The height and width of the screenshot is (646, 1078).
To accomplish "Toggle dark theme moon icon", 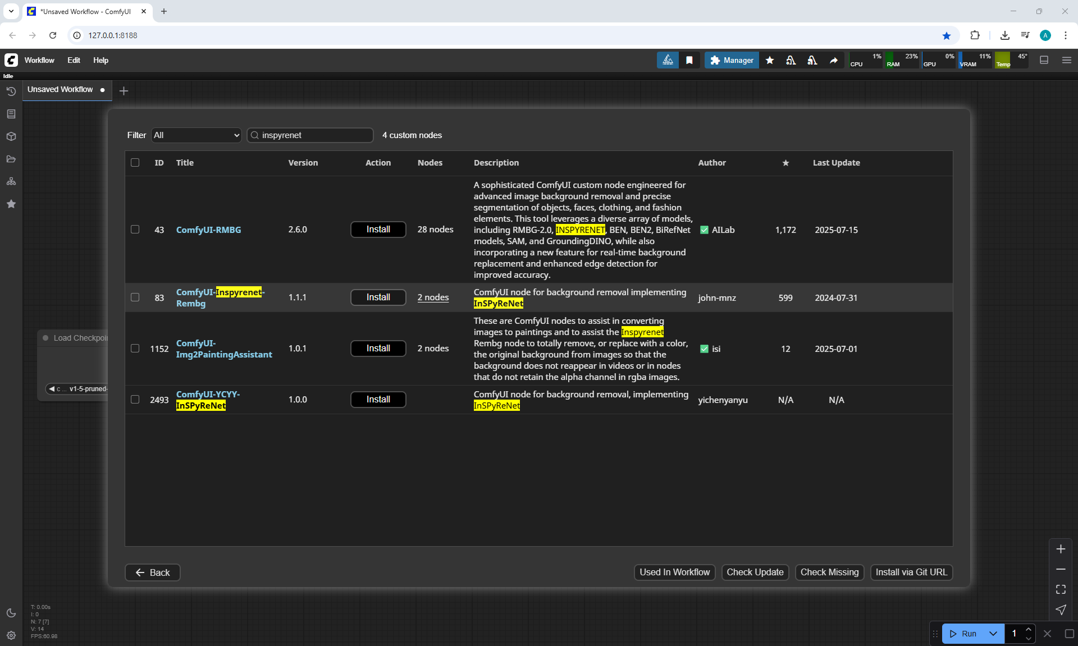I will [x=11, y=613].
